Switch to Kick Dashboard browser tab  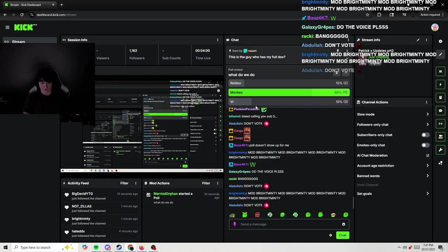tap(29, 5)
